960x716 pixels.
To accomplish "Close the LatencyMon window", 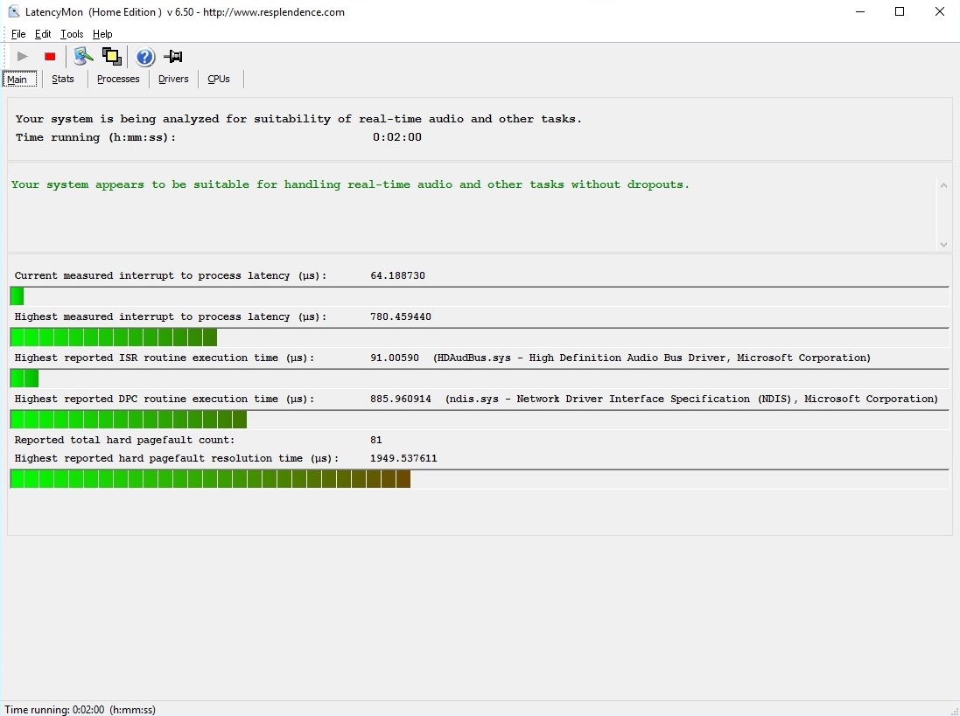I will [x=940, y=11].
